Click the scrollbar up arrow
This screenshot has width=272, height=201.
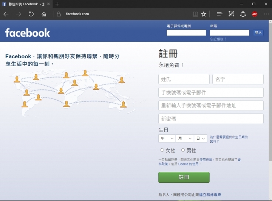pyautogui.click(x=270, y=22)
